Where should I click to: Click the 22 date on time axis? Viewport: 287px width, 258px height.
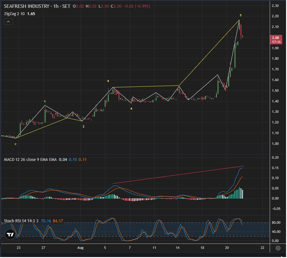click(x=263, y=248)
